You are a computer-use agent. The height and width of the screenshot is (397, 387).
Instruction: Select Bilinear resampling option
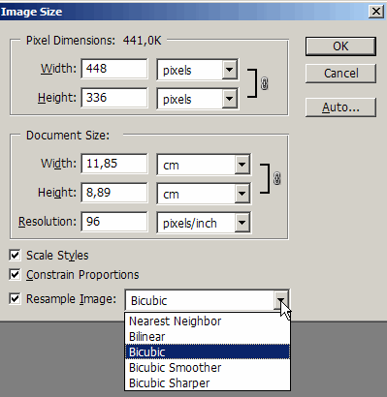tap(208, 337)
